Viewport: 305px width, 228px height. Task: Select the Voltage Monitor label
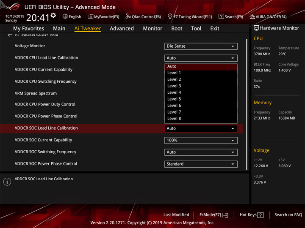(x=30, y=46)
